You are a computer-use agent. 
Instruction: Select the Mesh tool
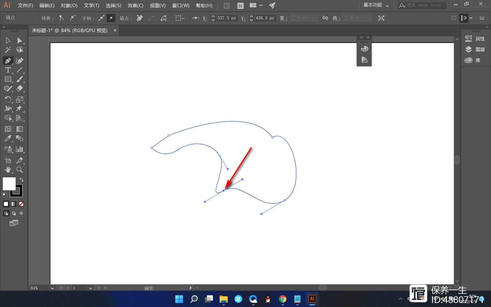coord(8,129)
